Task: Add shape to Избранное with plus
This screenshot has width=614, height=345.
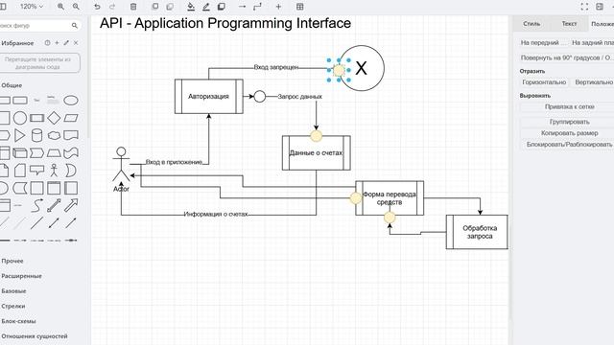Action: tap(57, 42)
